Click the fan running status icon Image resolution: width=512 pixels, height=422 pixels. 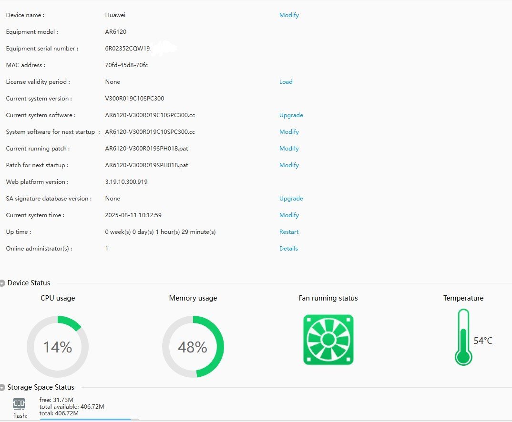pyautogui.click(x=328, y=340)
